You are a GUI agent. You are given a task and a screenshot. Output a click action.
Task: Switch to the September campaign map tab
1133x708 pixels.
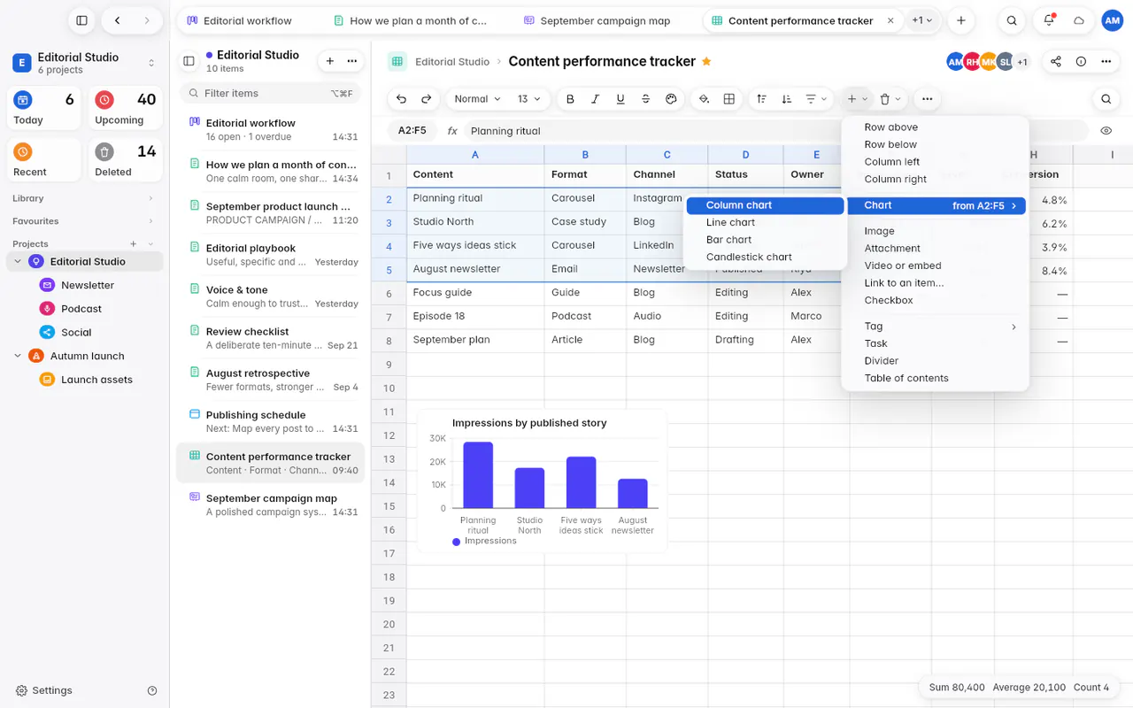coord(597,20)
